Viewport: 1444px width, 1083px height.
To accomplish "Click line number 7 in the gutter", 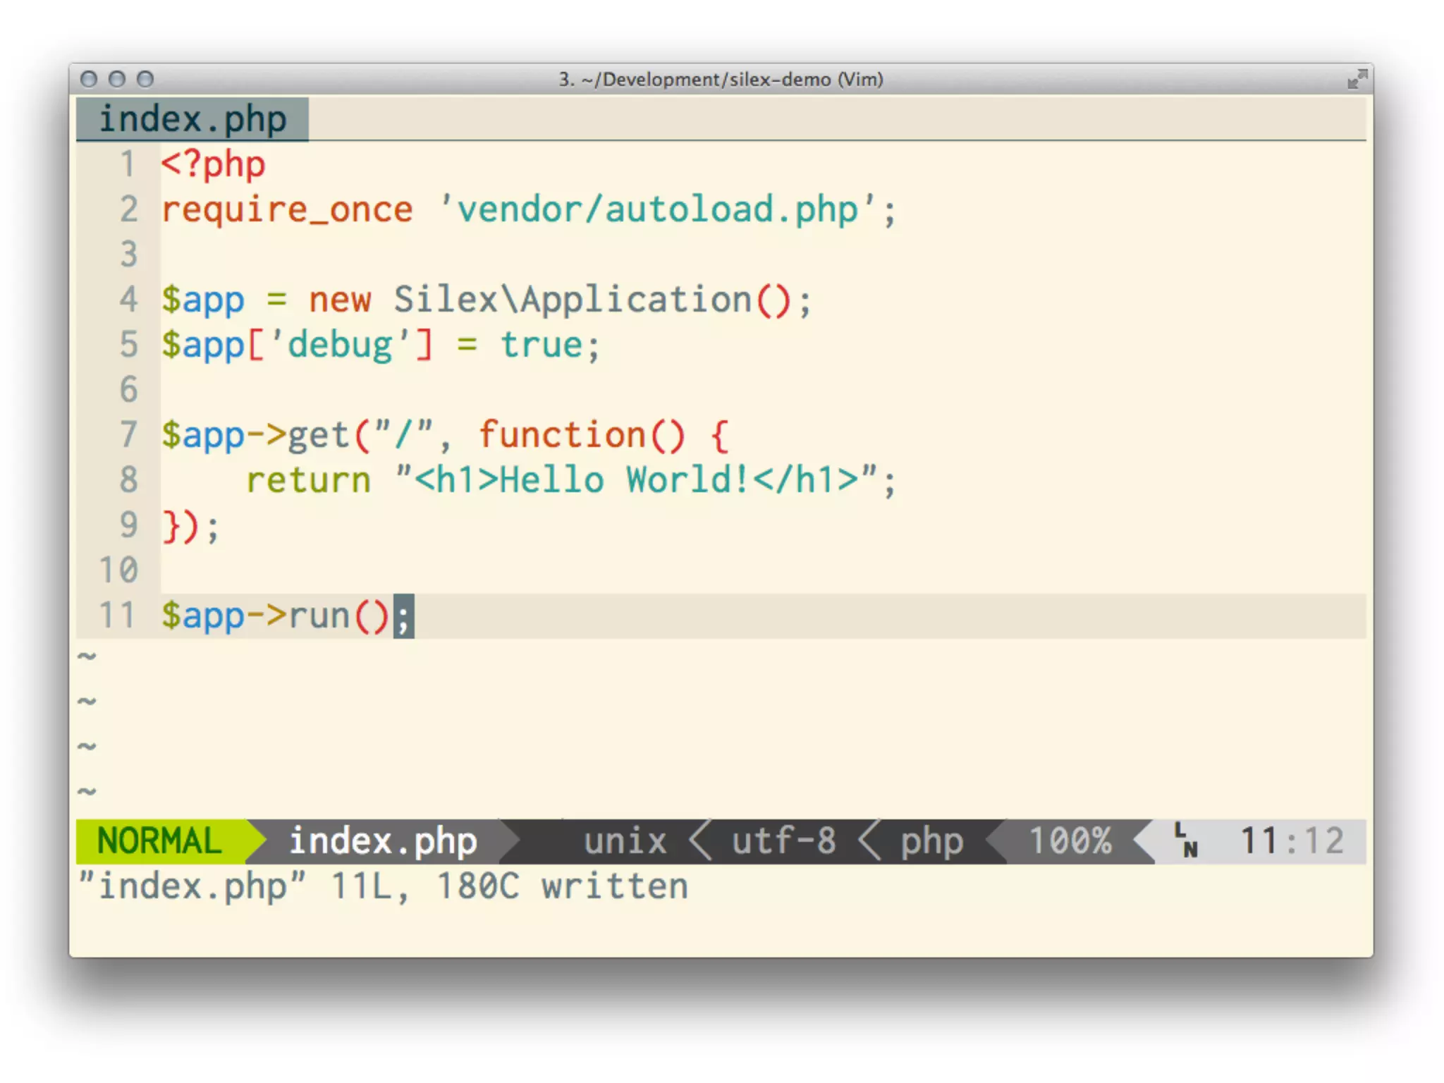I will [128, 434].
